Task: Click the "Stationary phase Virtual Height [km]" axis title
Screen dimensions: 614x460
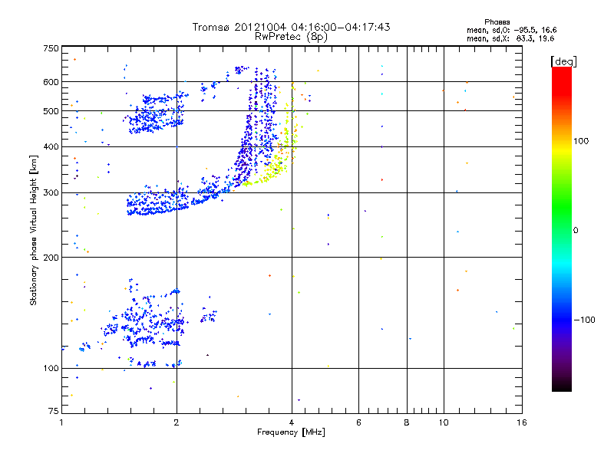Action: (x=33, y=230)
